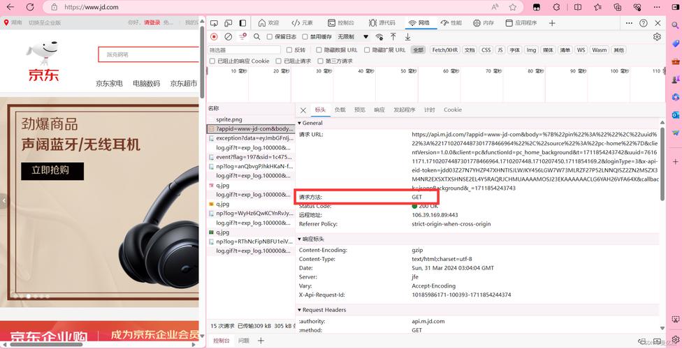Check 已阻止的响应 Cookie checkbox

coord(212,61)
